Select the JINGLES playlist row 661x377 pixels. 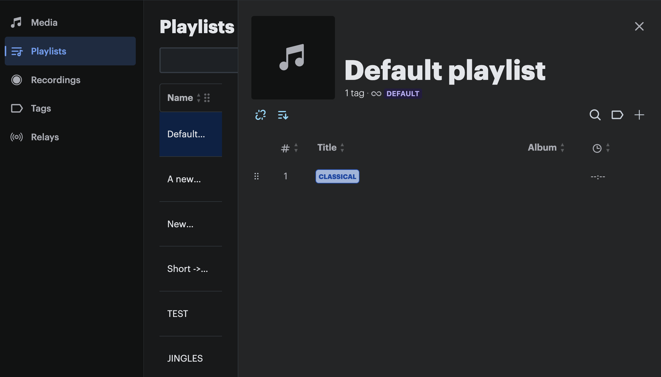click(185, 358)
